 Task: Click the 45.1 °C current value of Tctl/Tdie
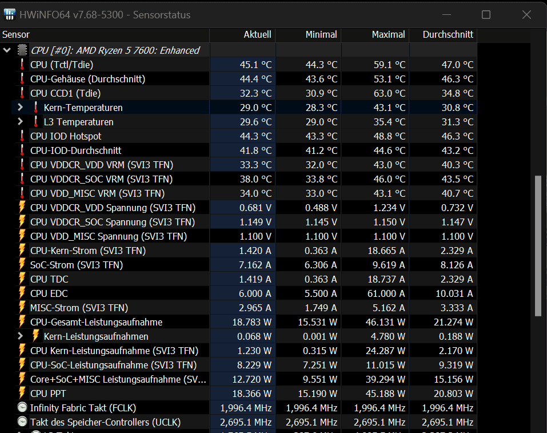point(255,65)
